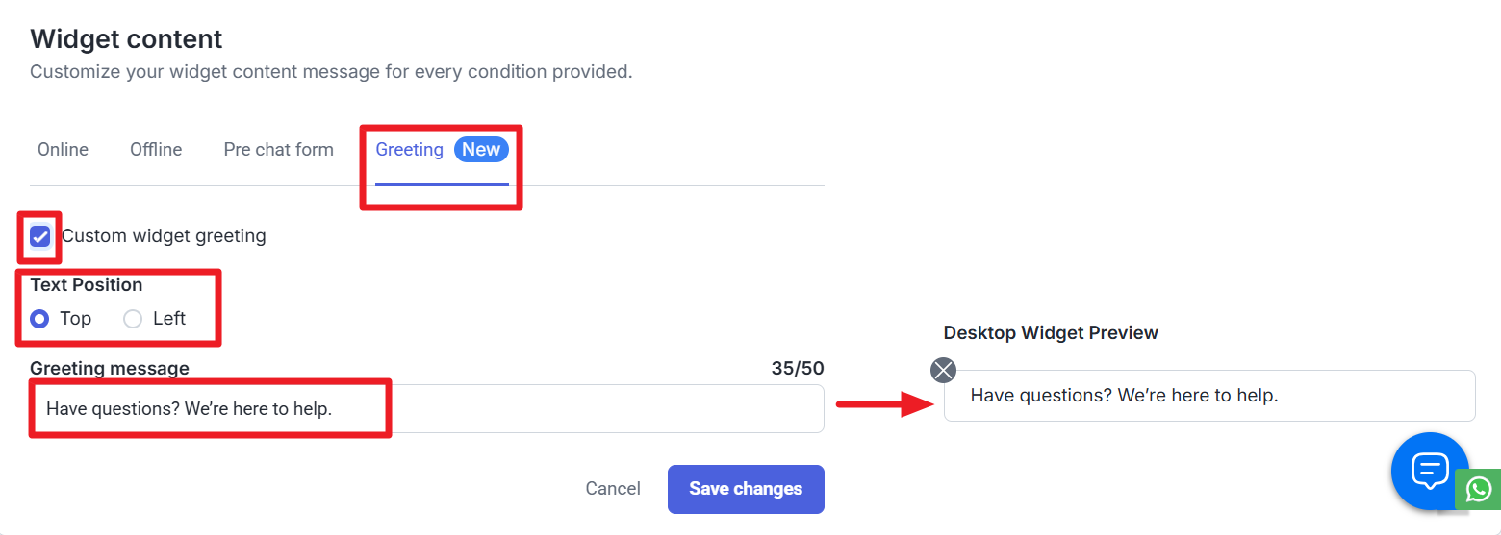1501x535 pixels.
Task: Go to the Pre chat form tab
Action: click(x=278, y=150)
